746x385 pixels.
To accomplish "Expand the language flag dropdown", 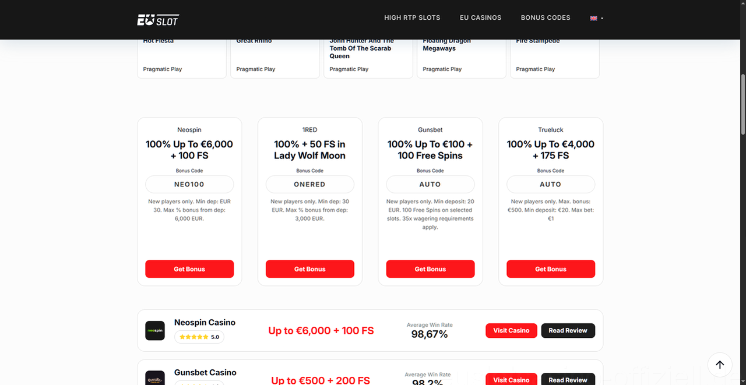I will coord(597,18).
